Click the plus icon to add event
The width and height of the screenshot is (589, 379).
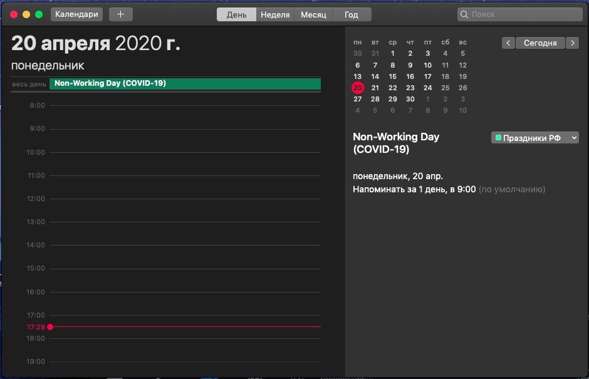[120, 14]
